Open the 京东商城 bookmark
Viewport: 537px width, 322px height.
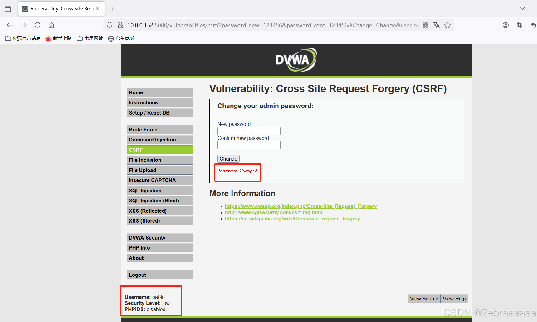pos(121,38)
